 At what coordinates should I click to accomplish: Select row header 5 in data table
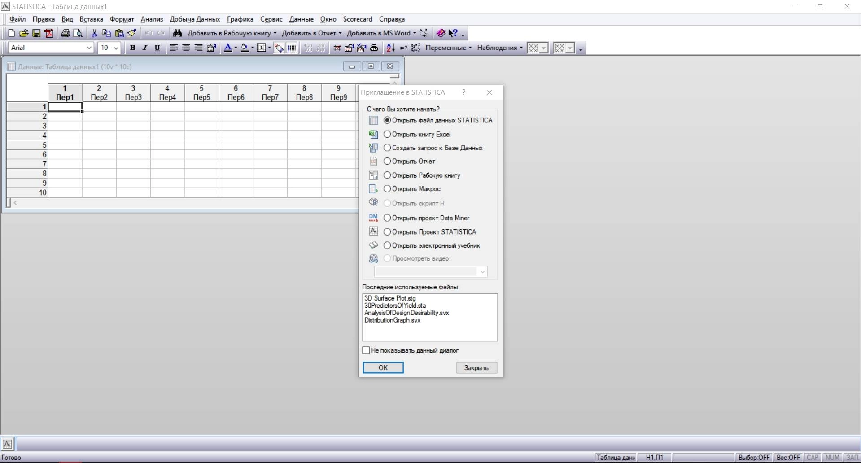click(27, 145)
